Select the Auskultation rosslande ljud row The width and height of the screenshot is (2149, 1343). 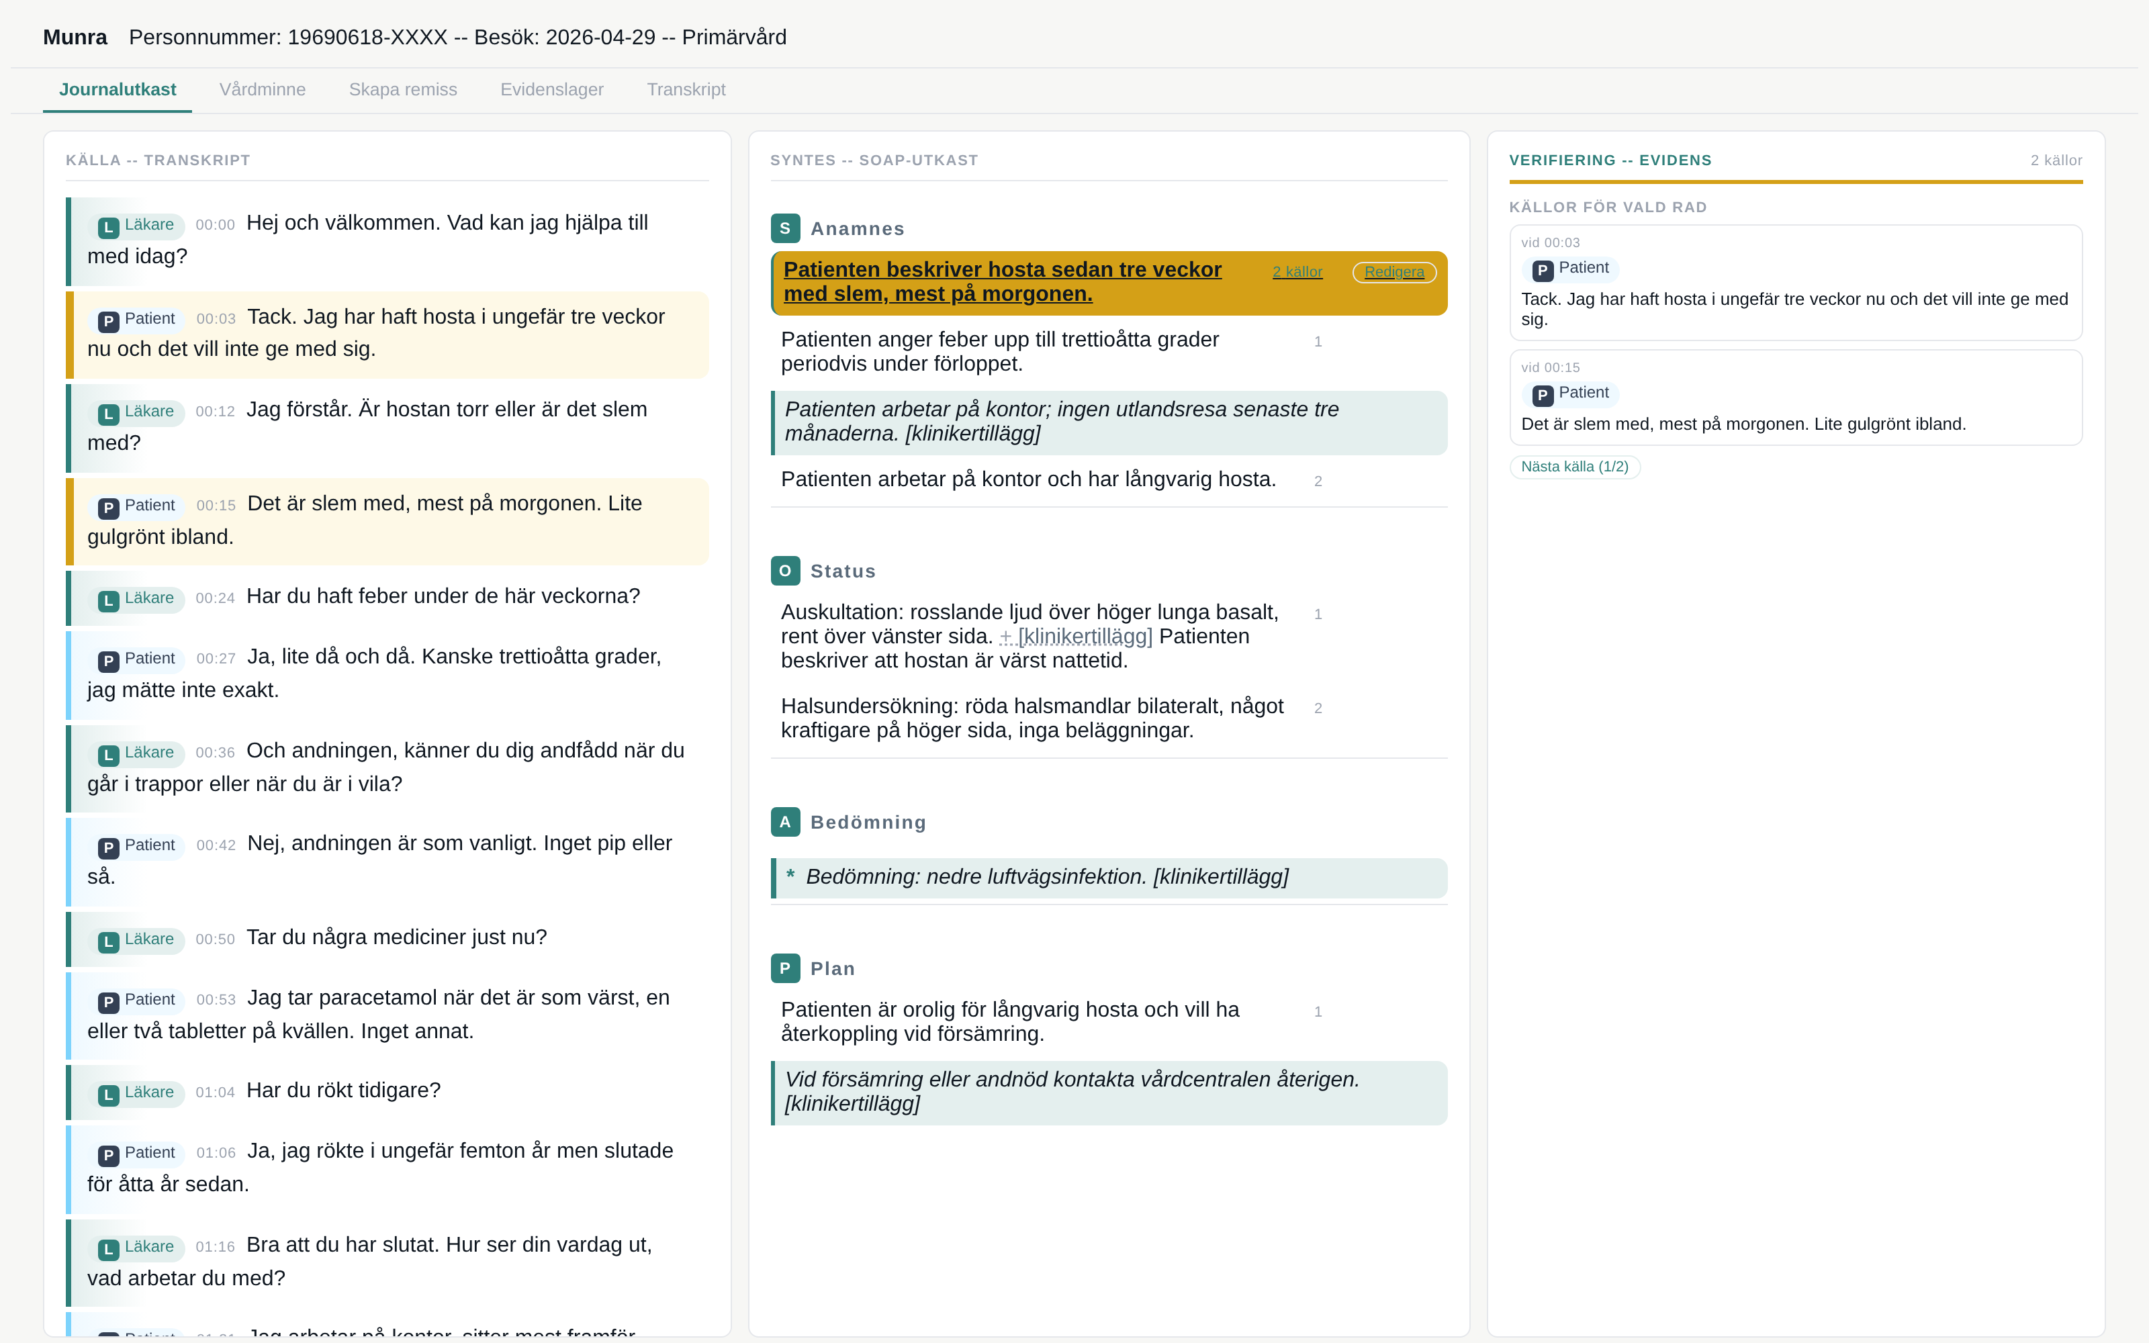1109,636
